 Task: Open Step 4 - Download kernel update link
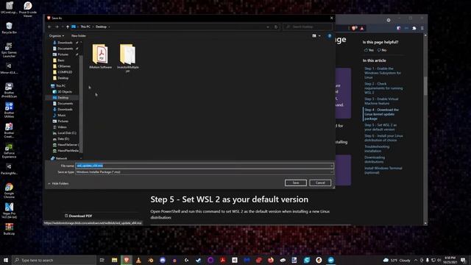pos(381,114)
